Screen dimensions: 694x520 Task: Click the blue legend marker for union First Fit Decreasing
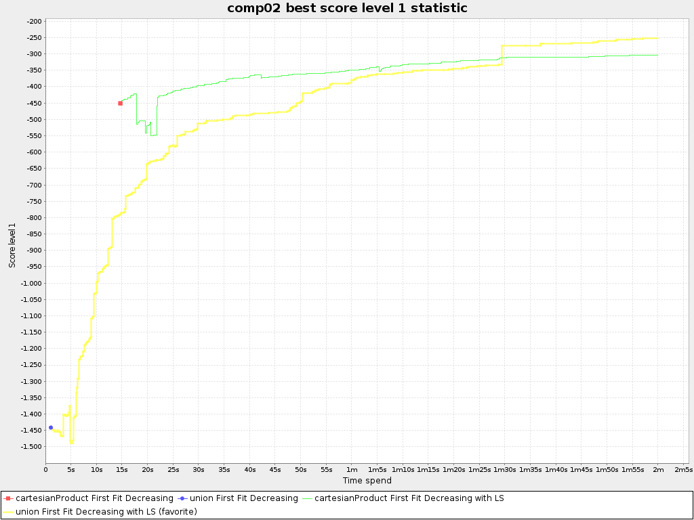coord(182,498)
